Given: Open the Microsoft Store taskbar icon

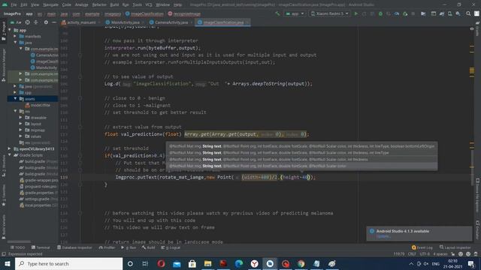Looking at the screenshot, I should point(192,263).
